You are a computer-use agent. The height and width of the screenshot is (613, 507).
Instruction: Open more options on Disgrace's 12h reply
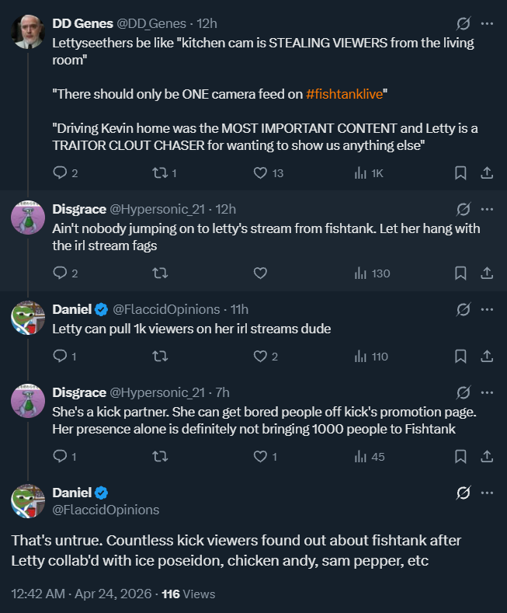coord(487,209)
